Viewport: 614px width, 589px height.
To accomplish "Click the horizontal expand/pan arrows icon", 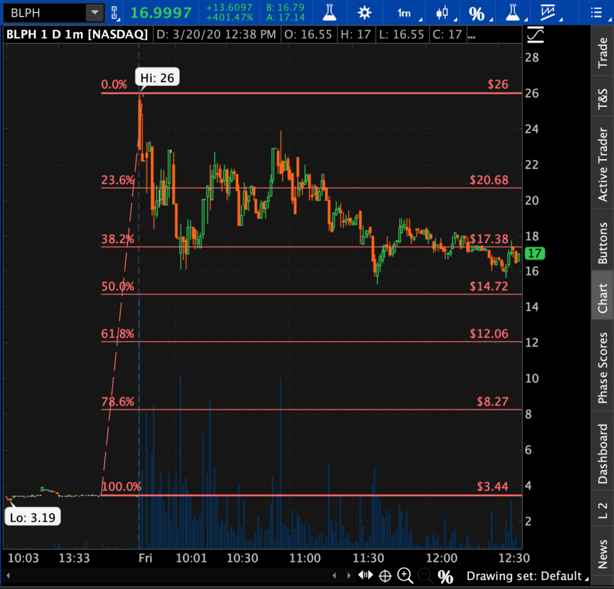I will [x=365, y=575].
